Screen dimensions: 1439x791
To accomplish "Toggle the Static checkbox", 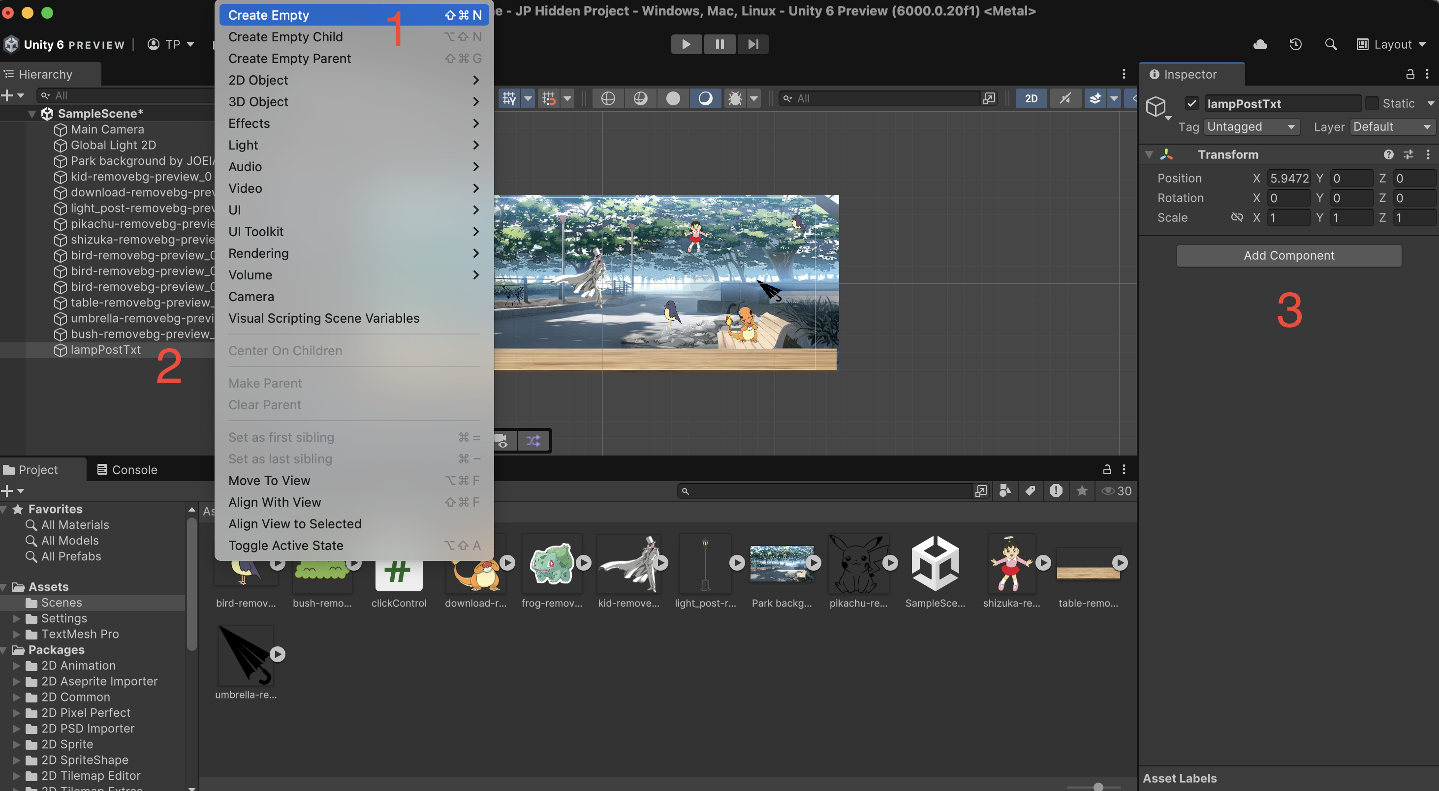I will click(x=1372, y=103).
